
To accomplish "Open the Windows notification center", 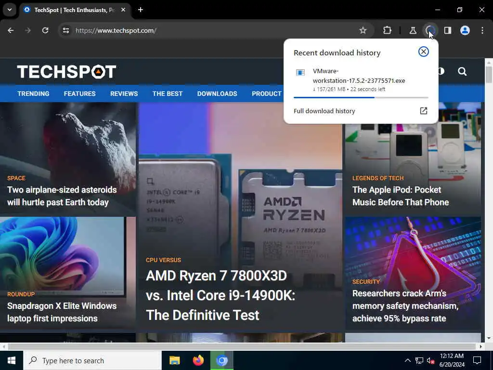I will [x=477, y=360].
